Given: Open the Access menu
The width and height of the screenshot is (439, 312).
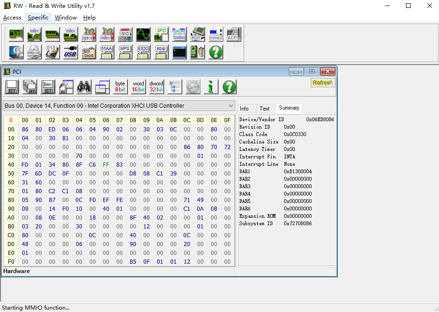Looking at the screenshot, I should click(12, 18).
